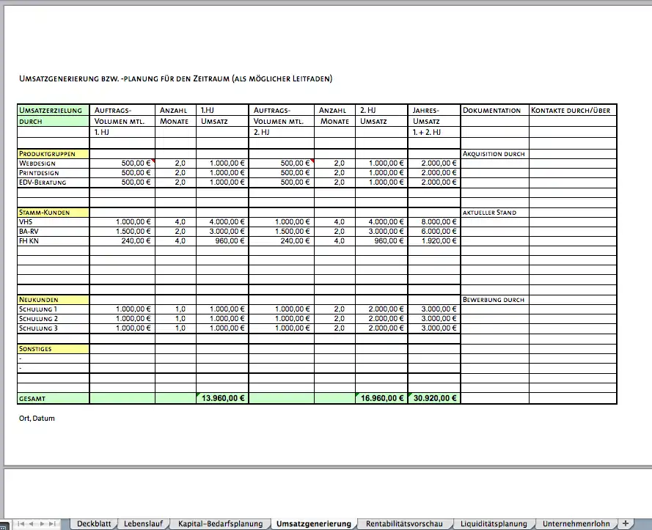Screen dimensions: 652x530
Task: Add a new sheet with plus button
Action: coord(626,523)
